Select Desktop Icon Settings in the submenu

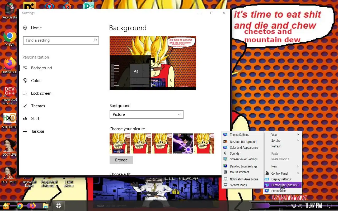tap(243, 166)
